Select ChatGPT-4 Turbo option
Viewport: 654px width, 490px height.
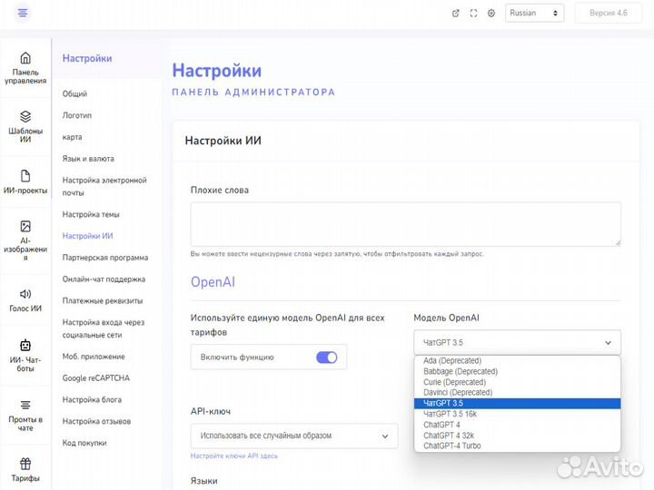(517, 446)
